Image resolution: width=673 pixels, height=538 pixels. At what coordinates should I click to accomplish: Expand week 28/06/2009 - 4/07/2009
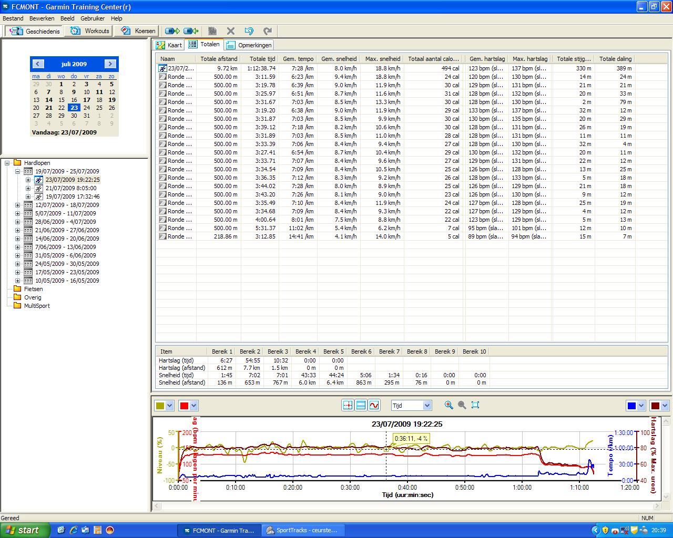17,222
